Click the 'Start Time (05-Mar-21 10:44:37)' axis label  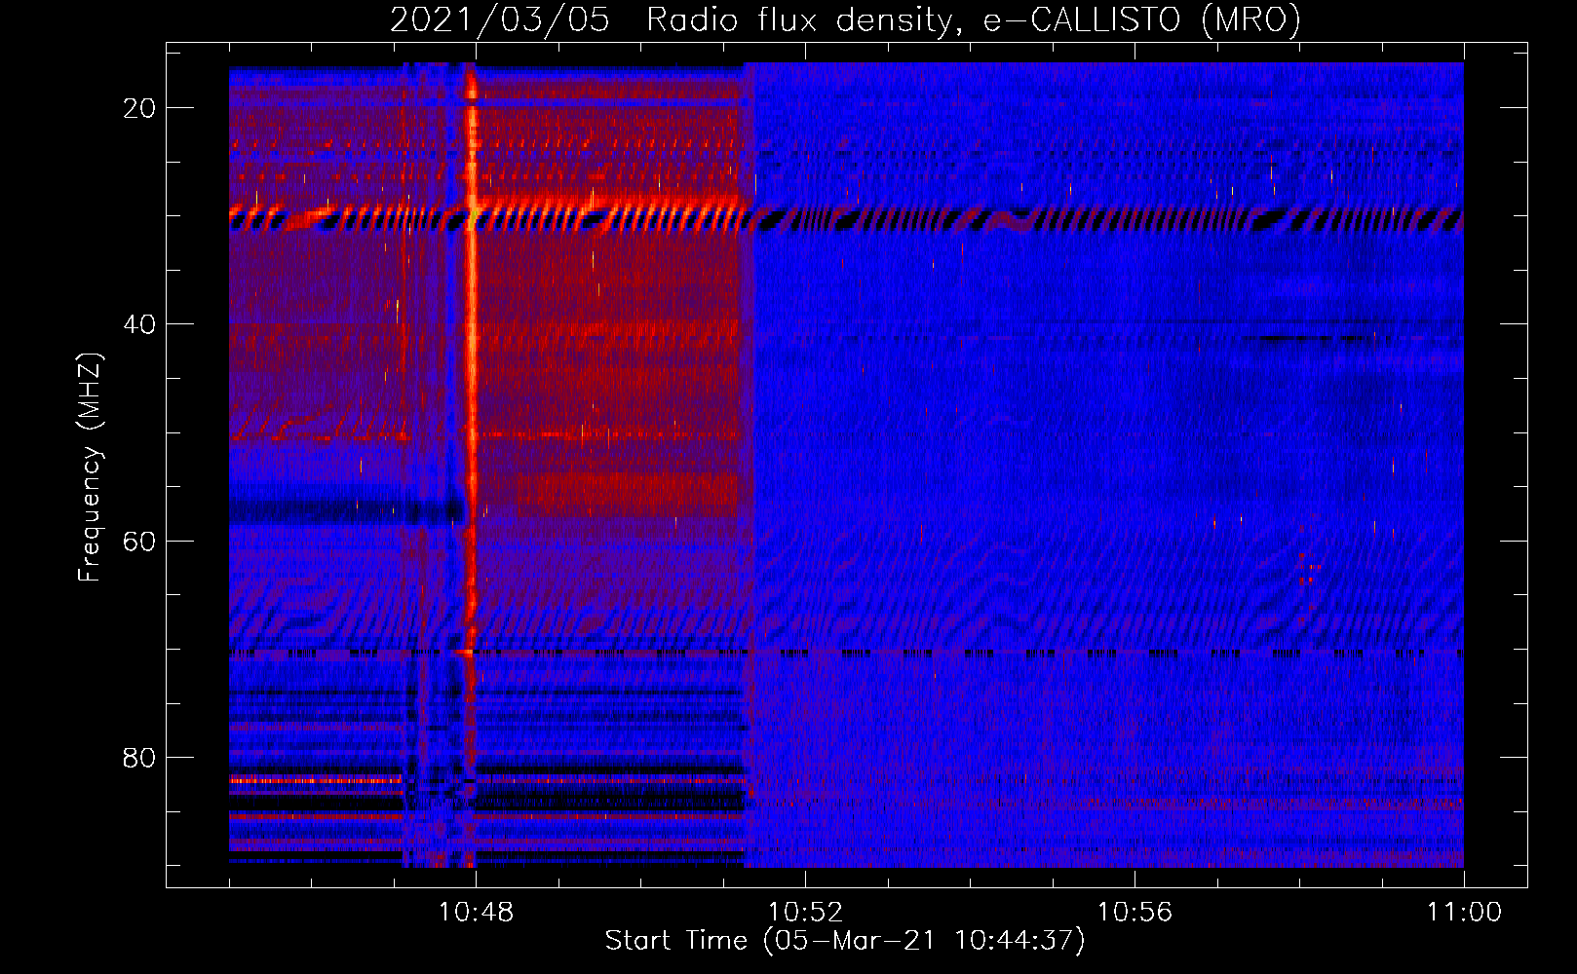point(845,941)
